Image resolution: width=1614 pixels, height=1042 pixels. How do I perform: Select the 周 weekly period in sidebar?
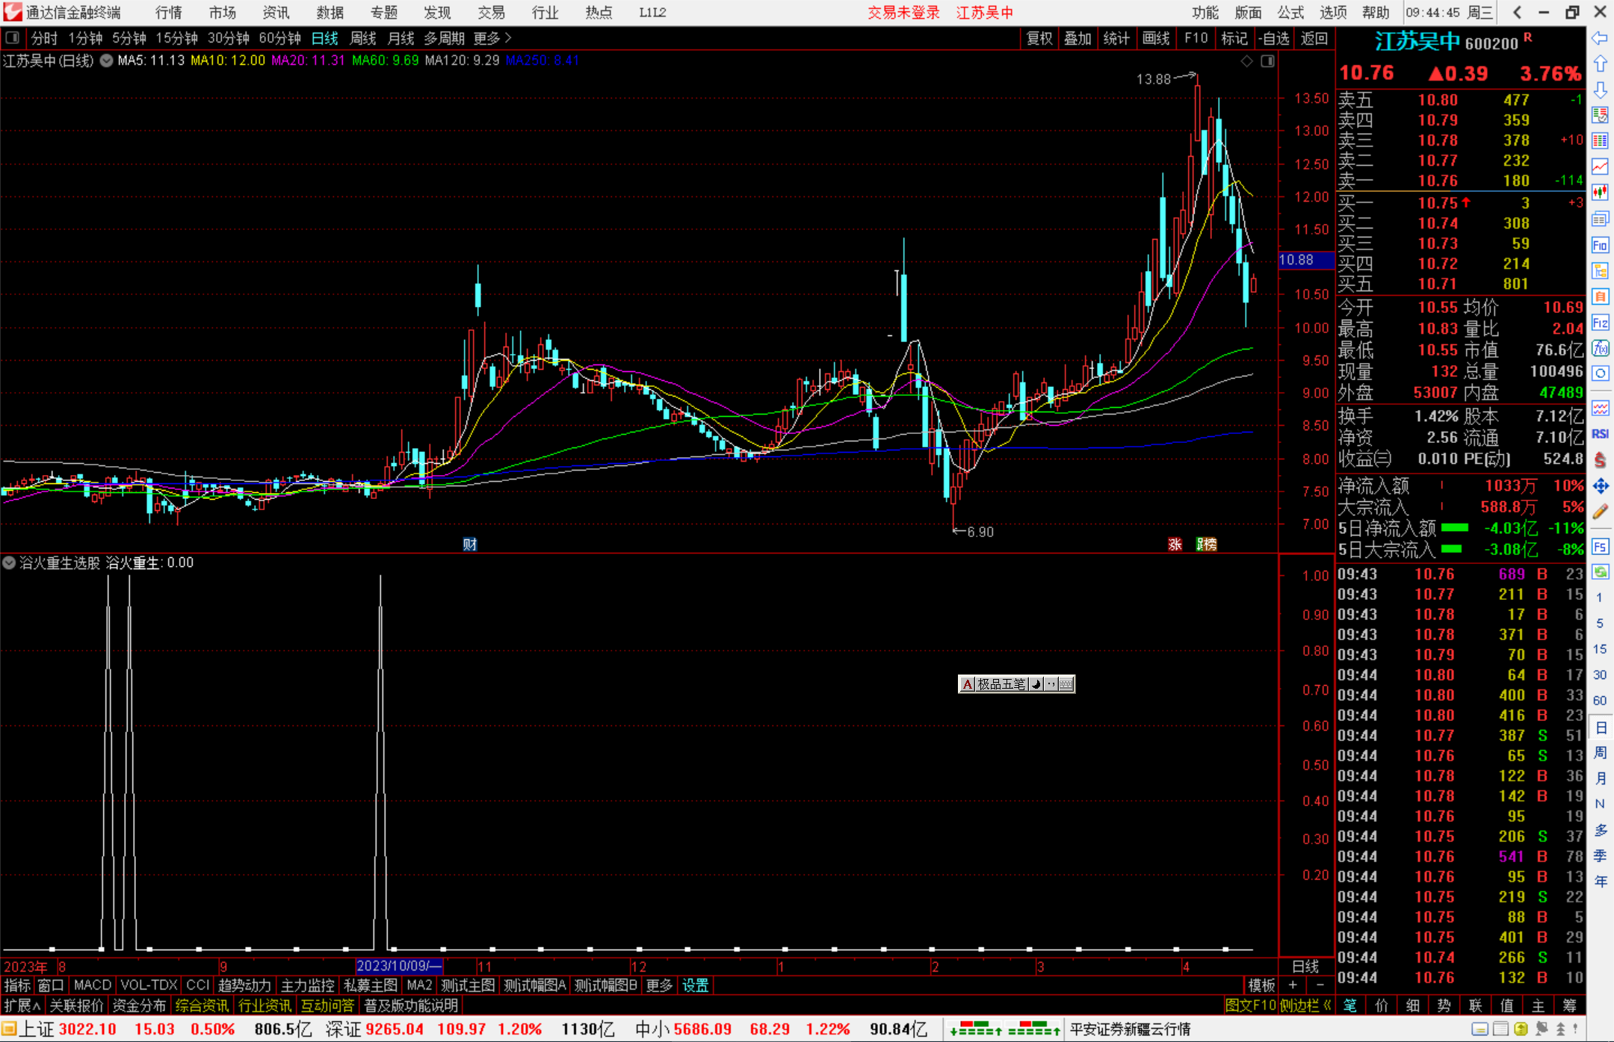tap(1601, 753)
